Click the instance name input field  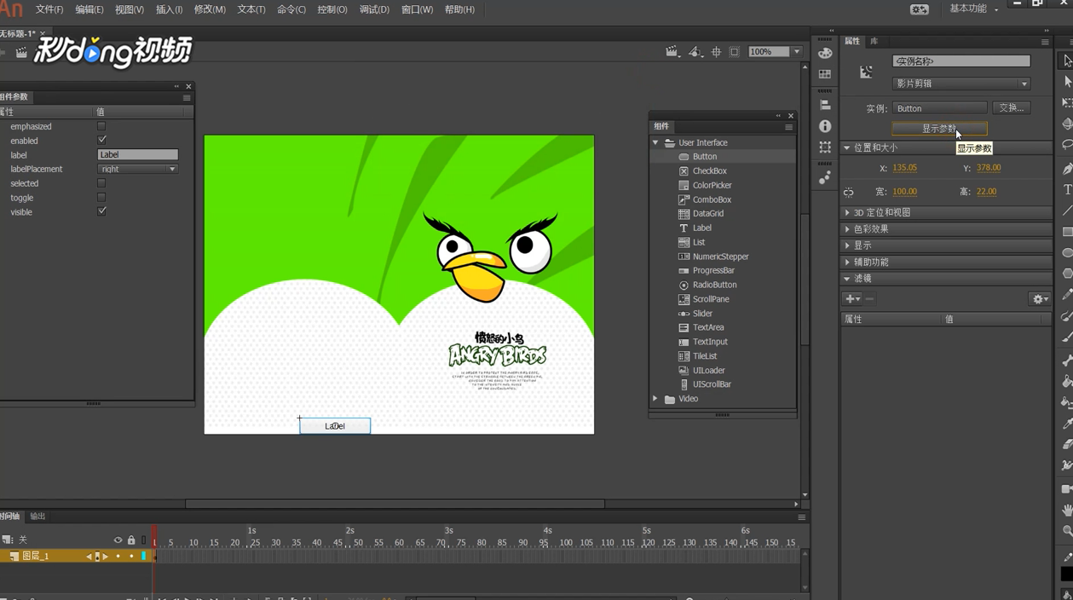click(961, 61)
